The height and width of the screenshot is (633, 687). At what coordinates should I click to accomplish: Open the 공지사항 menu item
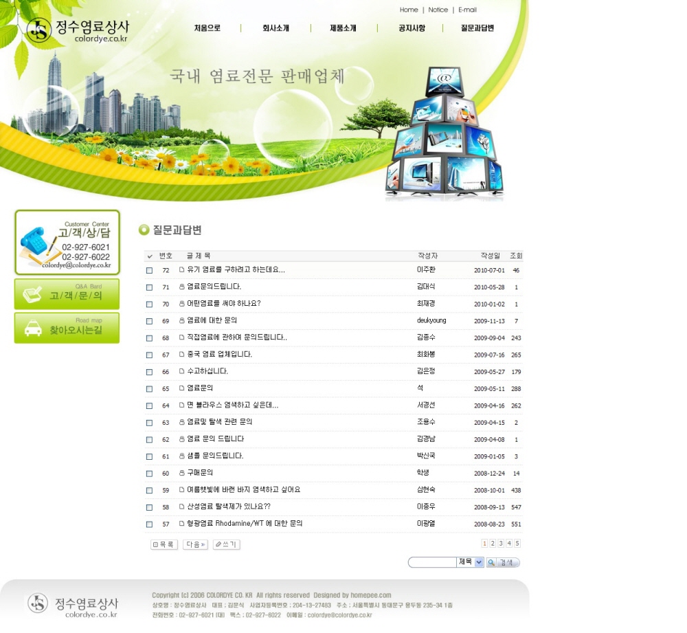click(x=412, y=28)
